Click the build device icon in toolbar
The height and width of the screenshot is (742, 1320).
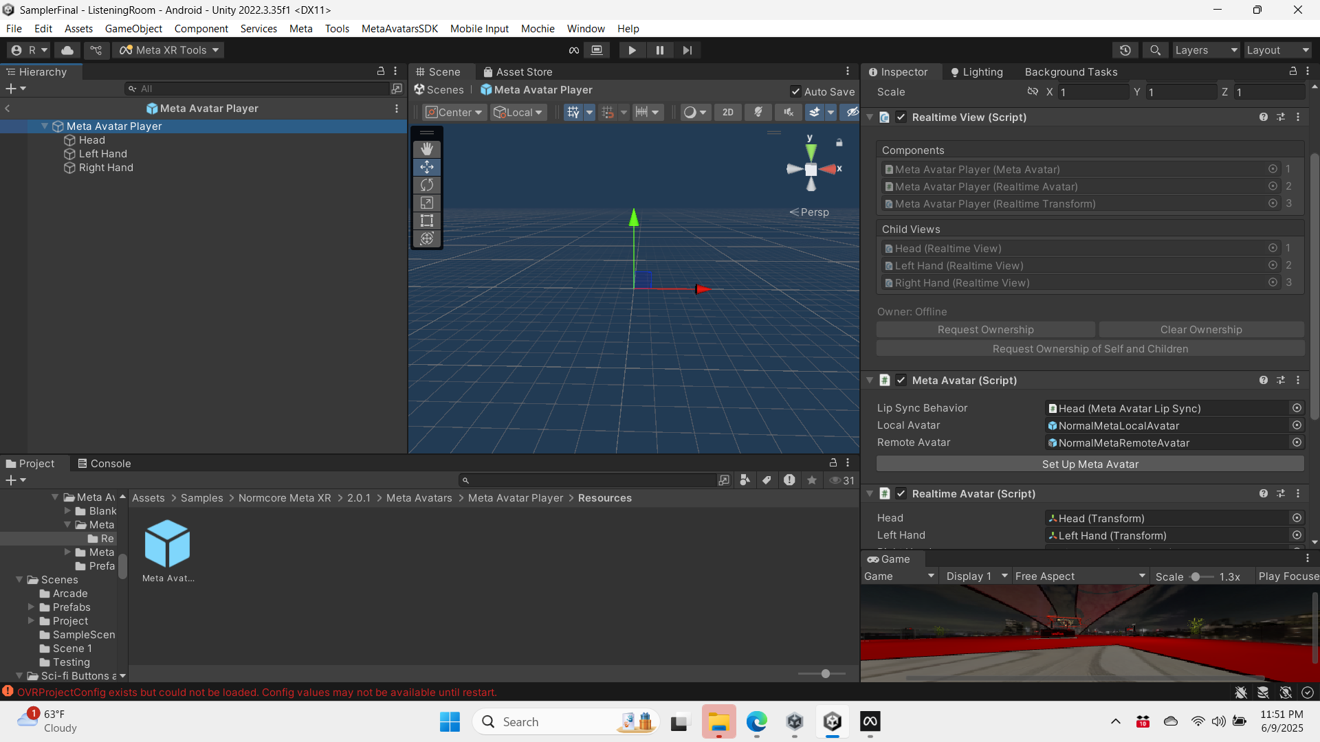pos(597,50)
